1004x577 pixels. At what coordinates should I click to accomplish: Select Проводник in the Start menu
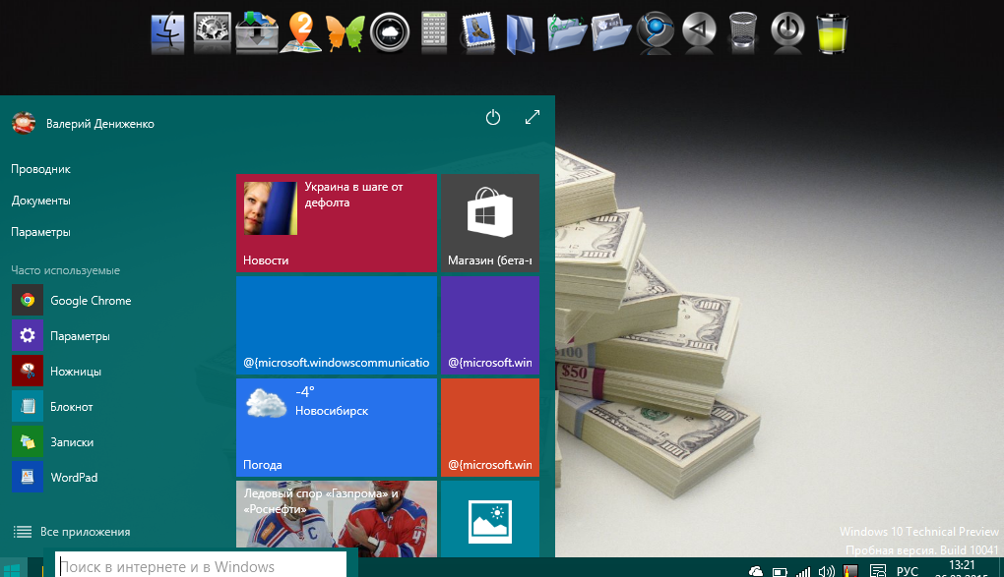click(41, 169)
